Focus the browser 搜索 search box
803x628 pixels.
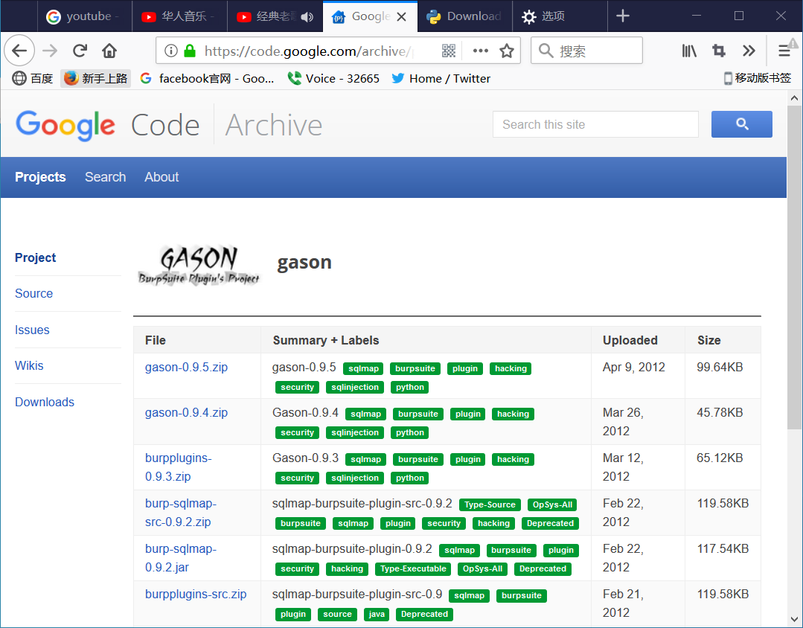click(586, 51)
